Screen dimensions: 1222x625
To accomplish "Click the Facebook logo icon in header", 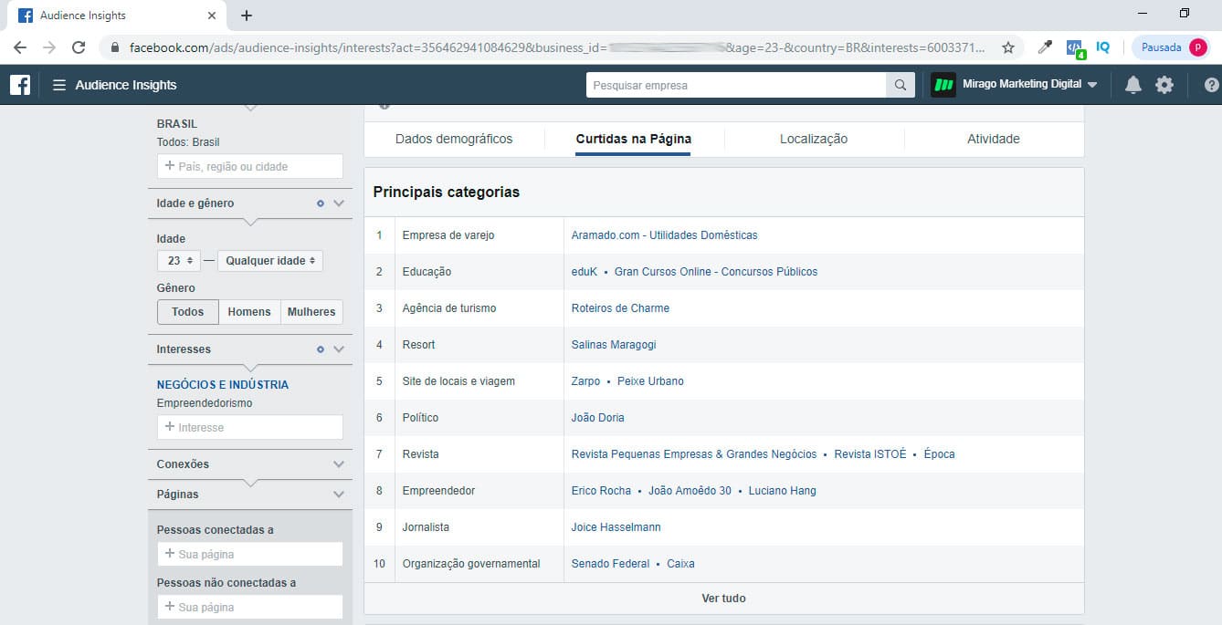I will pos(20,85).
